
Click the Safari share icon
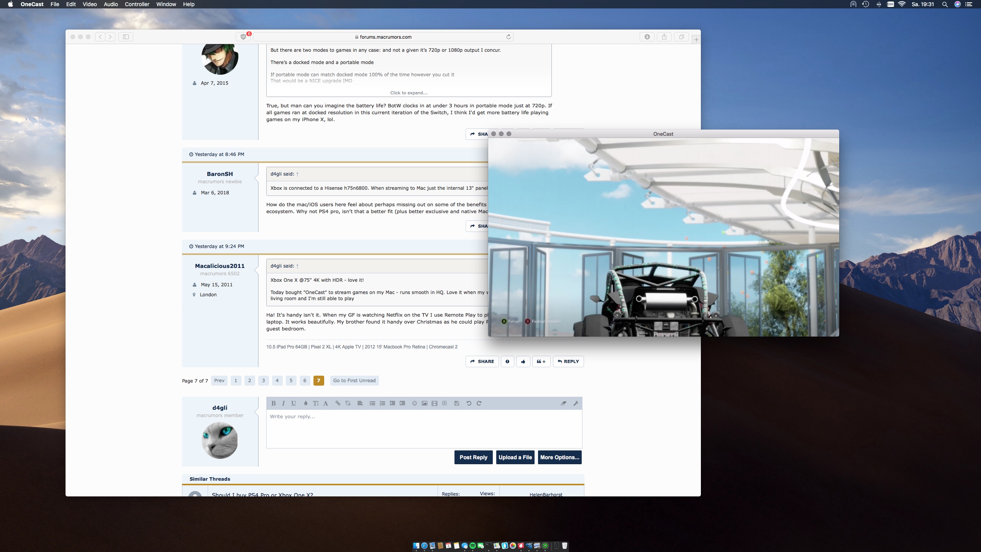[664, 37]
